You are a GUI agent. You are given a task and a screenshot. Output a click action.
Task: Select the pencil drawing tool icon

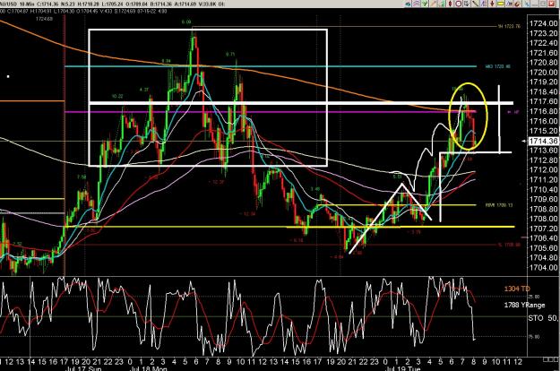tap(434, 4)
